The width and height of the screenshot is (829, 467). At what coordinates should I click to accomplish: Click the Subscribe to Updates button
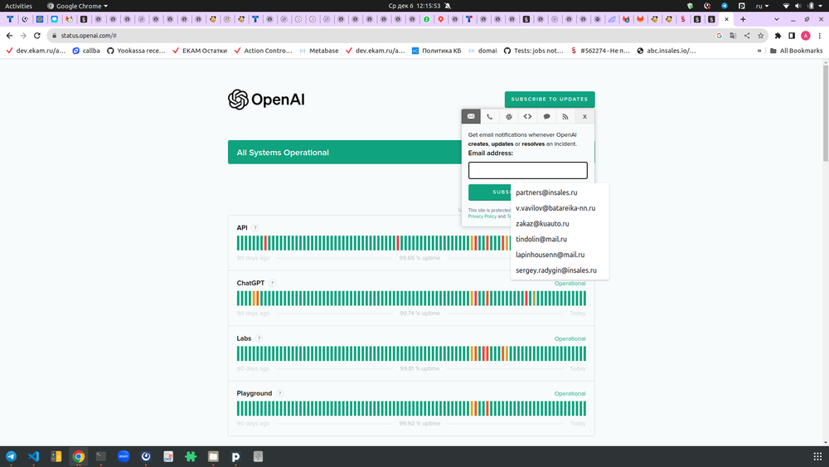(549, 99)
